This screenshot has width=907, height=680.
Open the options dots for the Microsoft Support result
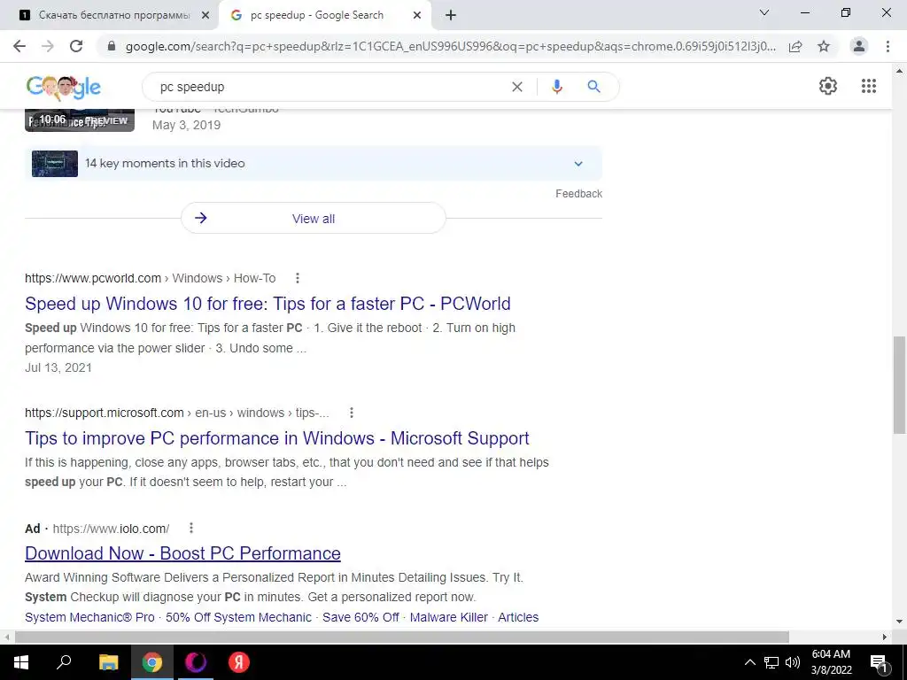(x=351, y=413)
